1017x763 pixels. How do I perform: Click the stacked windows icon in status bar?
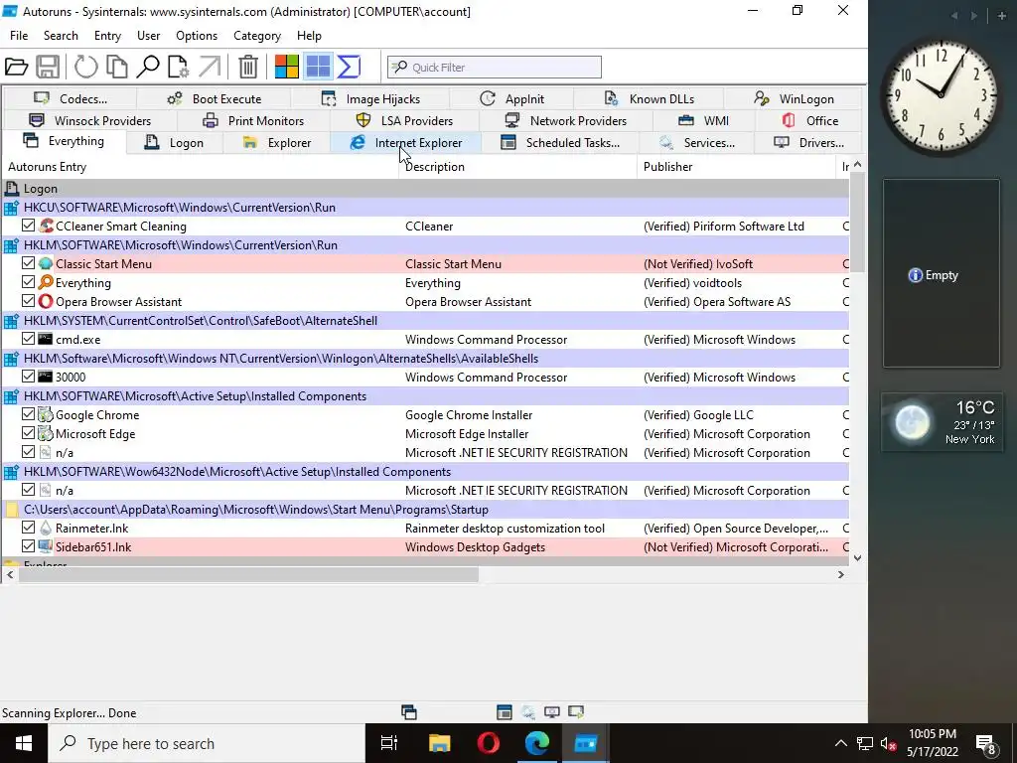click(x=408, y=712)
